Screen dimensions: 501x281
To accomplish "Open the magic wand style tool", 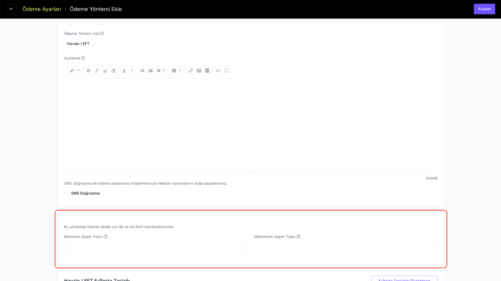I will [72, 71].
